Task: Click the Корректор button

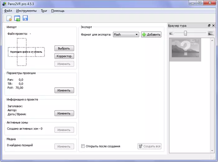Action: pyautogui.click(x=64, y=56)
